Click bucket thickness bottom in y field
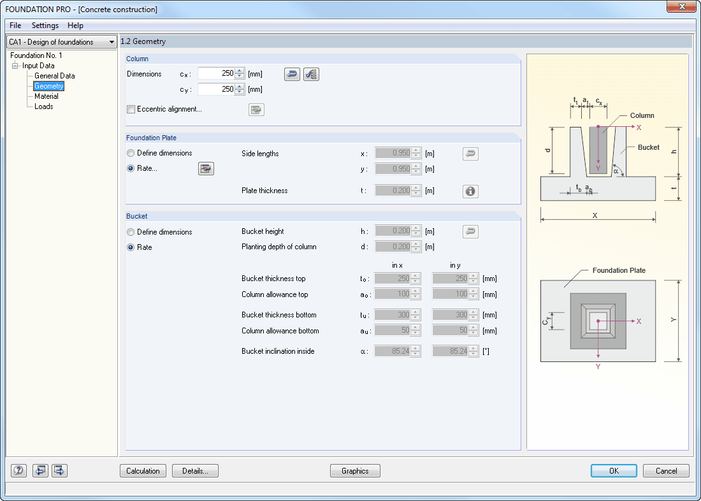 pos(451,315)
